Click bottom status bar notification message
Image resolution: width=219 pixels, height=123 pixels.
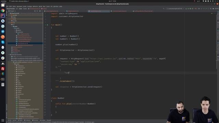pyautogui.click(x=51, y=122)
